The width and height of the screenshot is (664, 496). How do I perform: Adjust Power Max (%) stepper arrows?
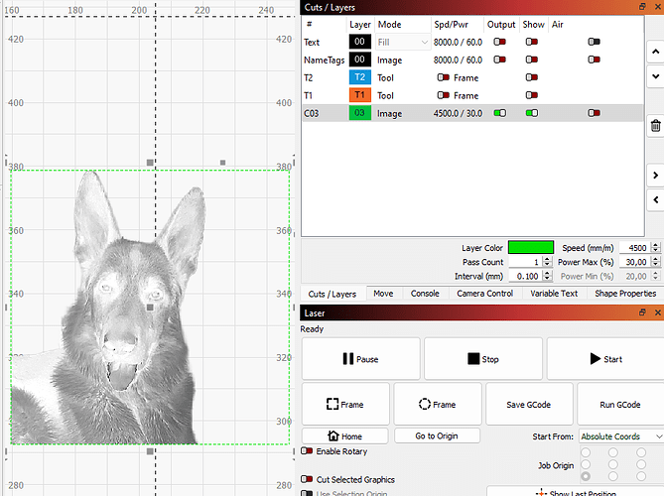655,262
